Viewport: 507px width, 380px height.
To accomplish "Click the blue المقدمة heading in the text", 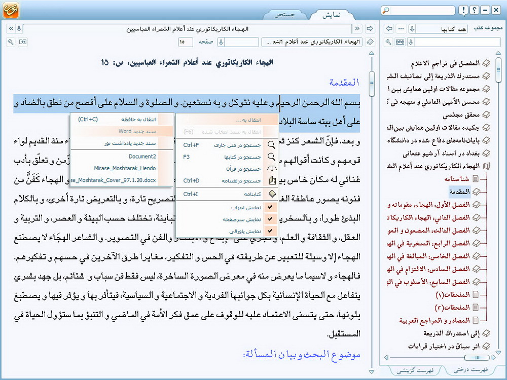I will (344, 83).
